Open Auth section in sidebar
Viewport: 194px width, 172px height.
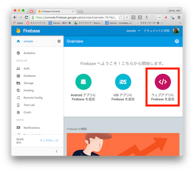point(26,68)
